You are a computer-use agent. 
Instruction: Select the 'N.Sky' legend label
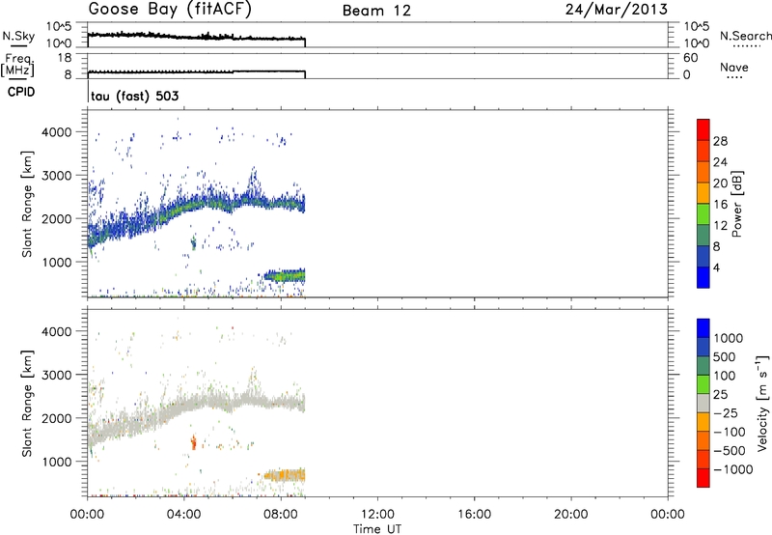(x=18, y=36)
